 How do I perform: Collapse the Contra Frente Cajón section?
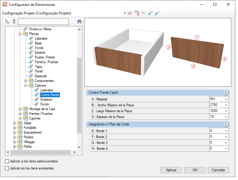pos(226,92)
